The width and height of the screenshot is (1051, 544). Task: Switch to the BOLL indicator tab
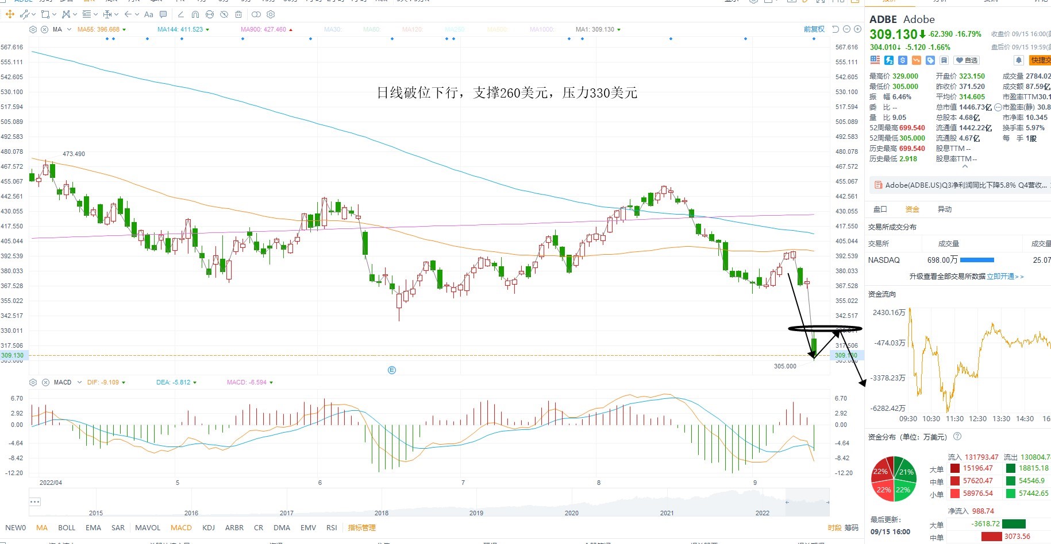(x=67, y=528)
